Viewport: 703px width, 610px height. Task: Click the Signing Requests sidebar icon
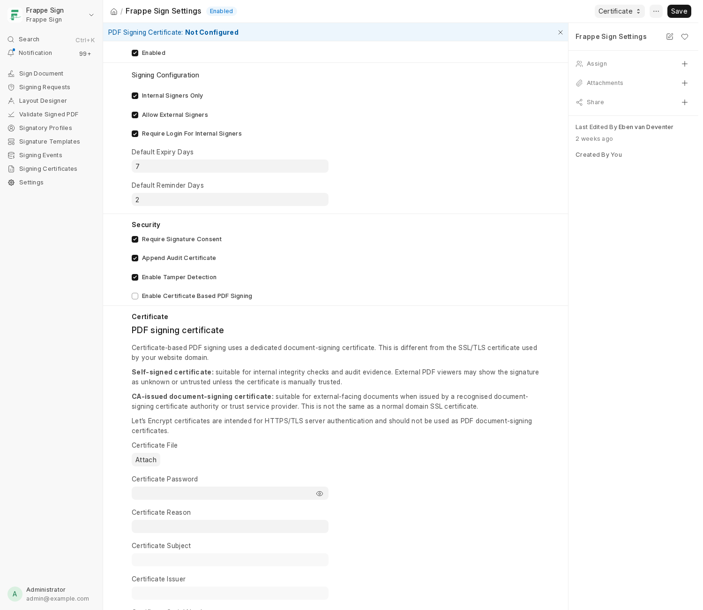tap(11, 87)
